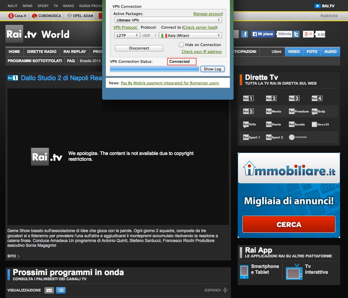Open the Rai News 24 channel
The image size is (348, 298).
click(320, 125)
